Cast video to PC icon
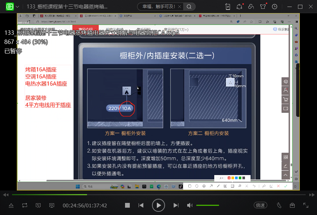This screenshot has height=215, width=317. click(52, 205)
